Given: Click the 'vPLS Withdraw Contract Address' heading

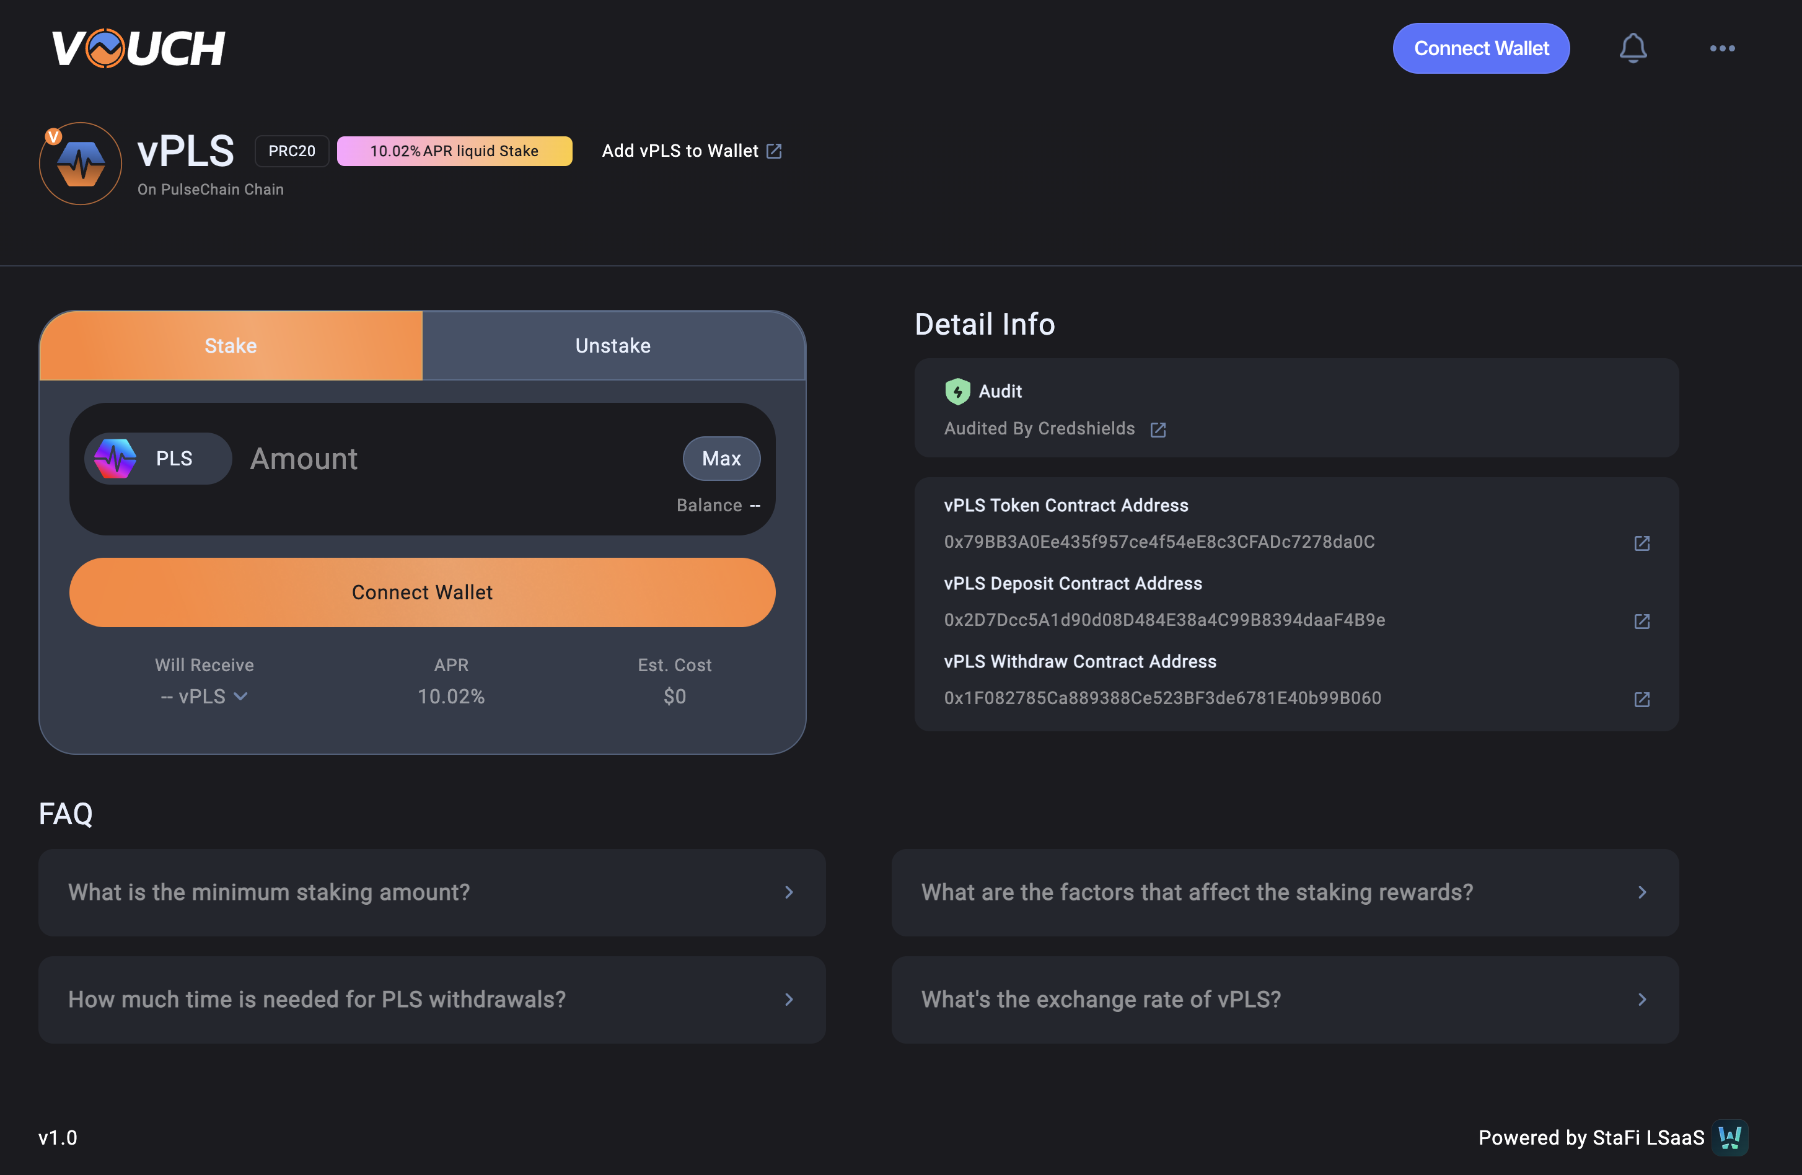Looking at the screenshot, I should [1081, 661].
